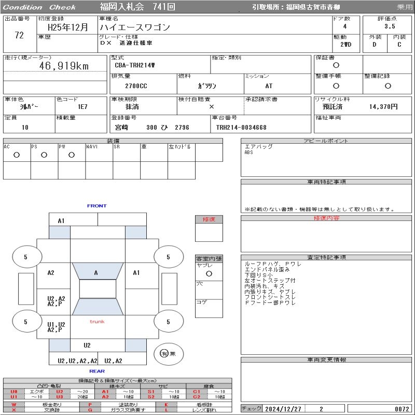
Task: Click the circle mark under PW
Action: (72, 155)
